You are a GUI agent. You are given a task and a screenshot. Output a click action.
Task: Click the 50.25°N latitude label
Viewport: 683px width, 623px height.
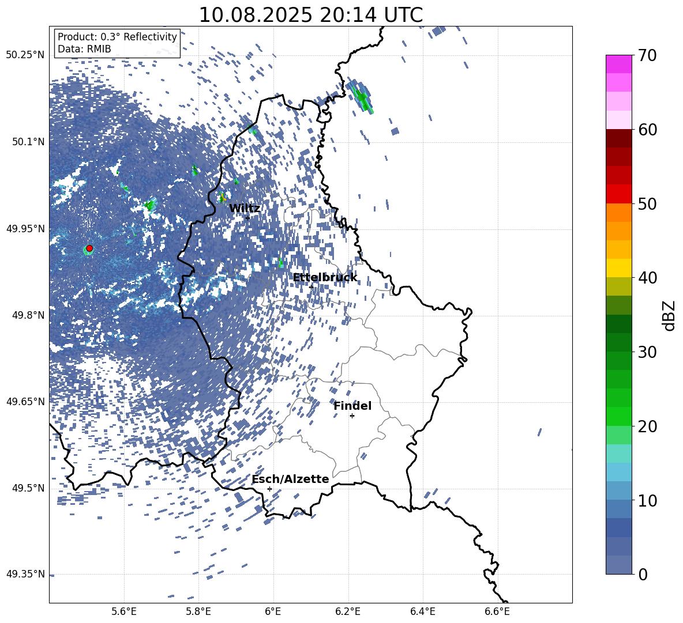25,55
